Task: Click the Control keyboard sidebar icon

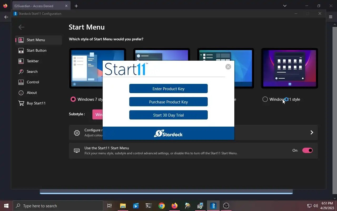Action: (21, 82)
